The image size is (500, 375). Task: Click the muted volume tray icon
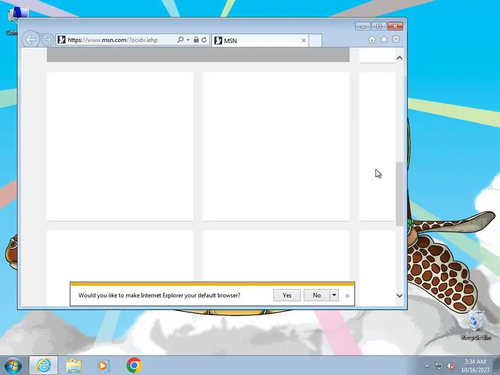point(451,366)
